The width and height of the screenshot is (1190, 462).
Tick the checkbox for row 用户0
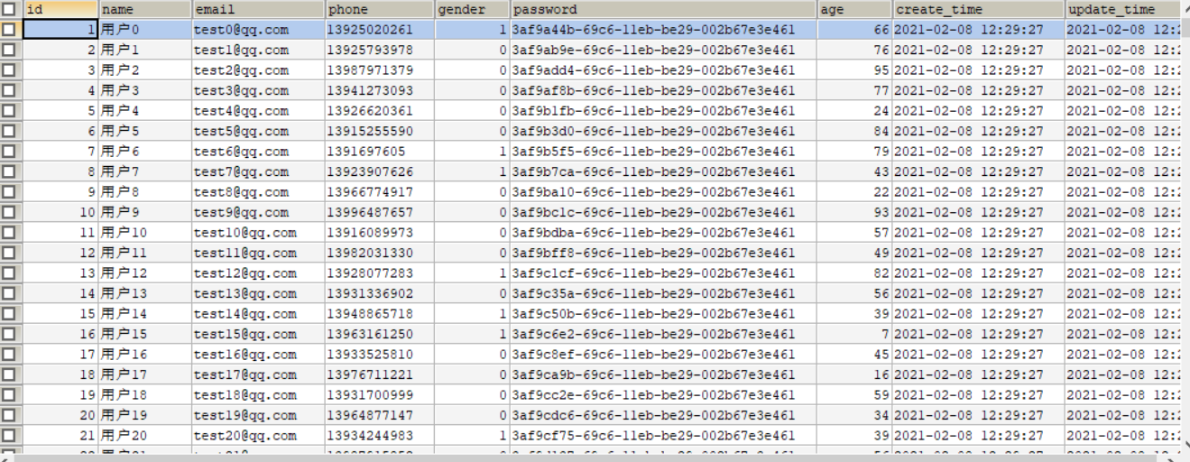[x=9, y=30]
